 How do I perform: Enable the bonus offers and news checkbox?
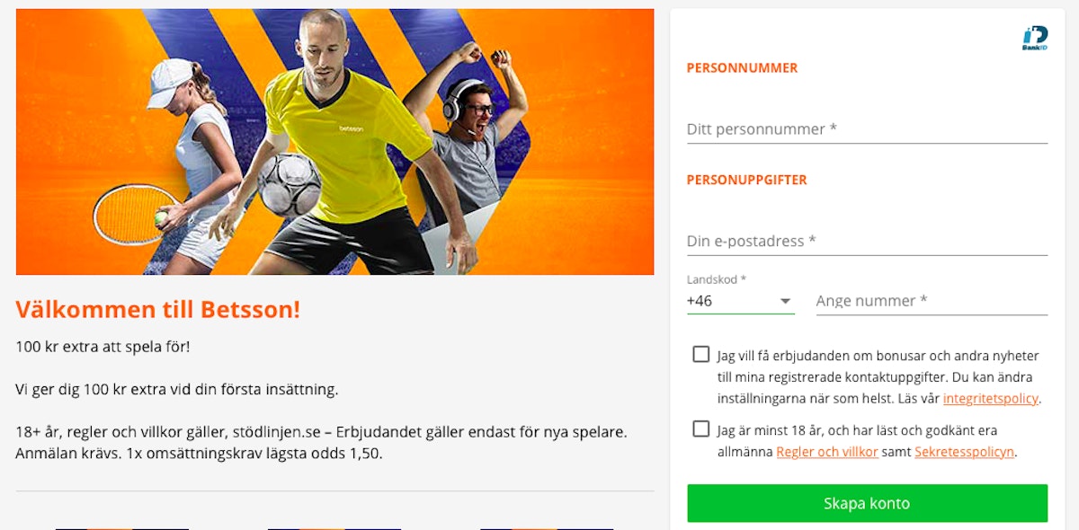(x=701, y=354)
